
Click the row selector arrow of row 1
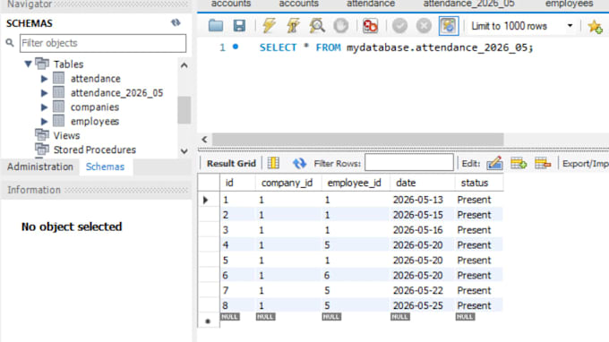(x=206, y=200)
